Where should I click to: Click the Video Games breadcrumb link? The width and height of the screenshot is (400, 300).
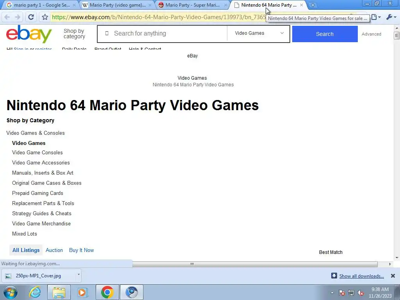tap(192, 78)
